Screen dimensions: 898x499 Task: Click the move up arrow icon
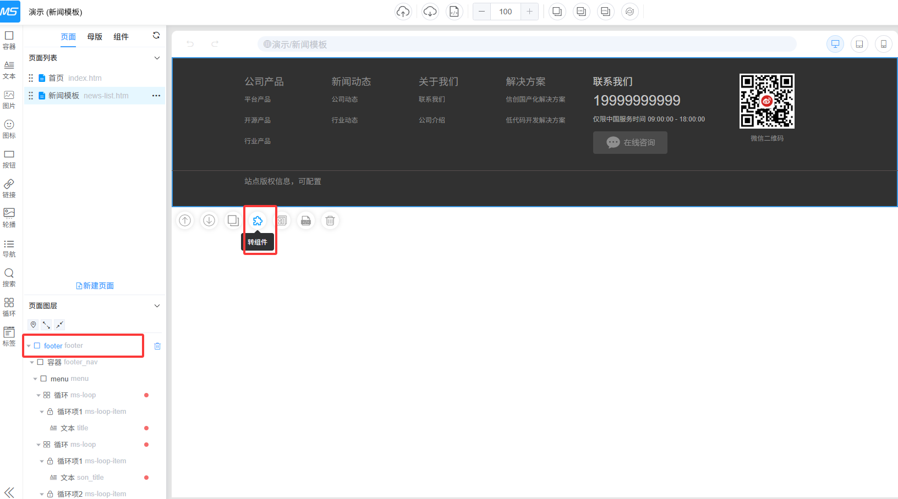coord(185,221)
